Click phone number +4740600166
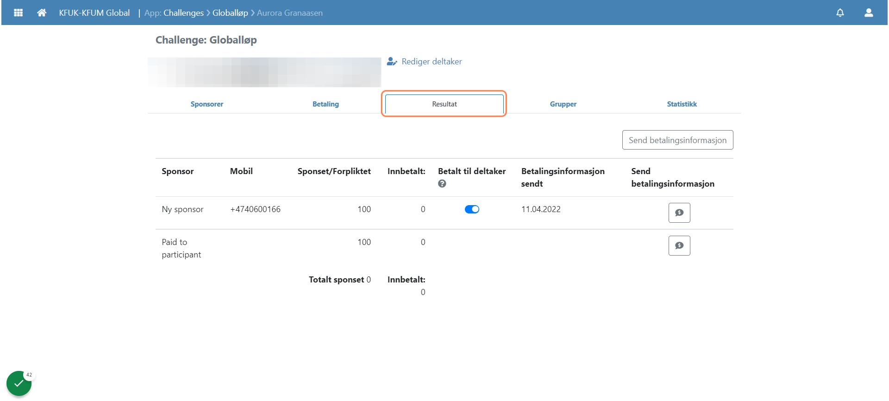The width and height of the screenshot is (889, 401). 255,209
